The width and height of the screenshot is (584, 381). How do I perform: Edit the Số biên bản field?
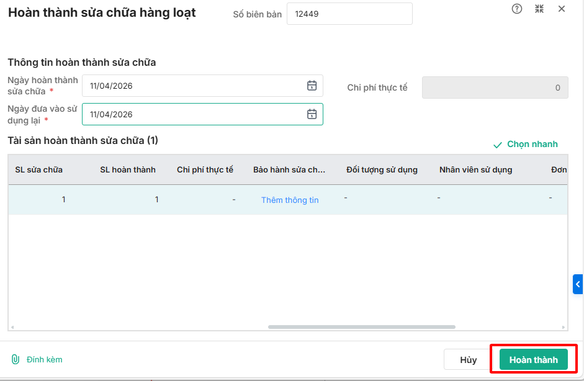[349, 14]
